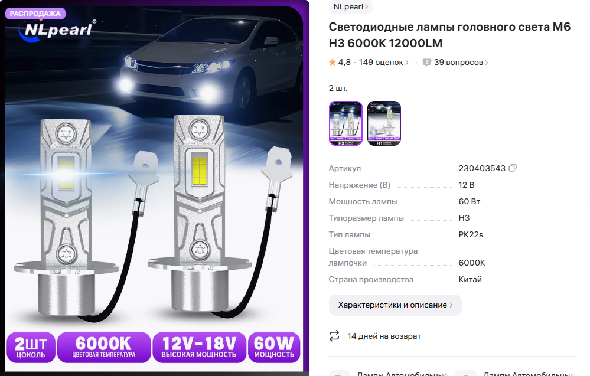This screenshot has height=376, width=590.
Task: Open 149 оценок reviews link
Action: coord(381,63)
